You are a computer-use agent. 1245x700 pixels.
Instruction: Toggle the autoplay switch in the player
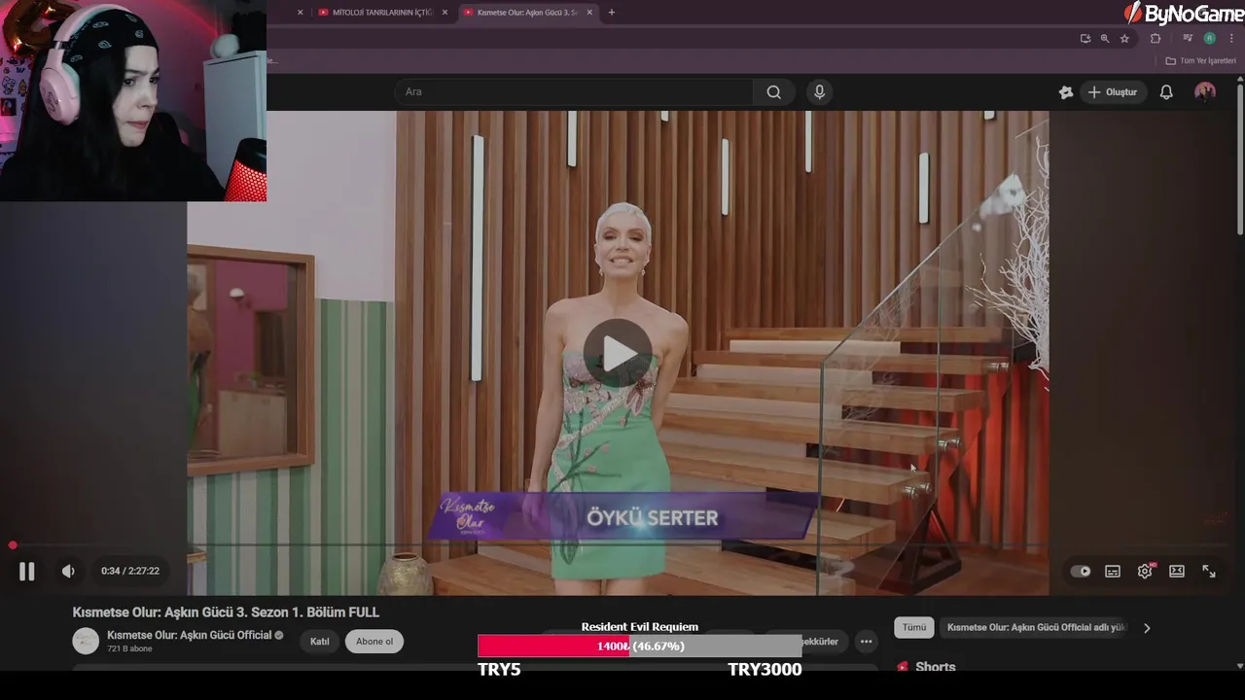tap(1081, 572)
